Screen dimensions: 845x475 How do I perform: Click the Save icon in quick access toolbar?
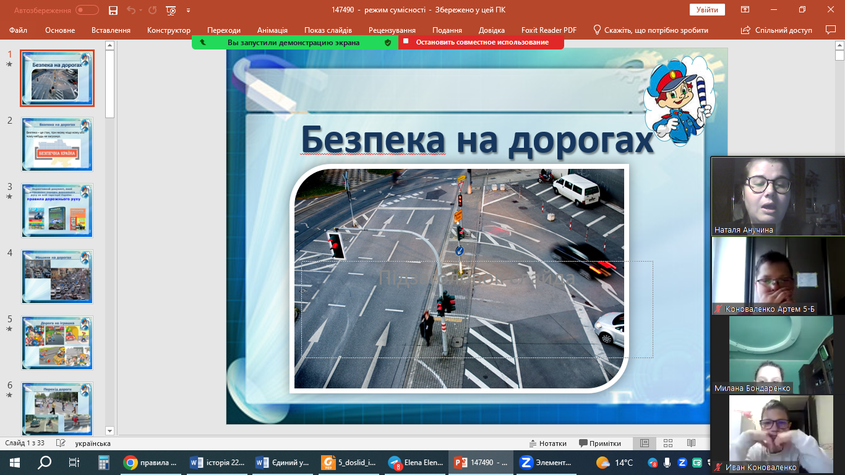113,11
